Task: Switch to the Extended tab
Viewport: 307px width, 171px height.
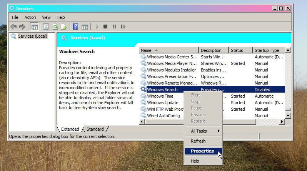Action: 70,129
